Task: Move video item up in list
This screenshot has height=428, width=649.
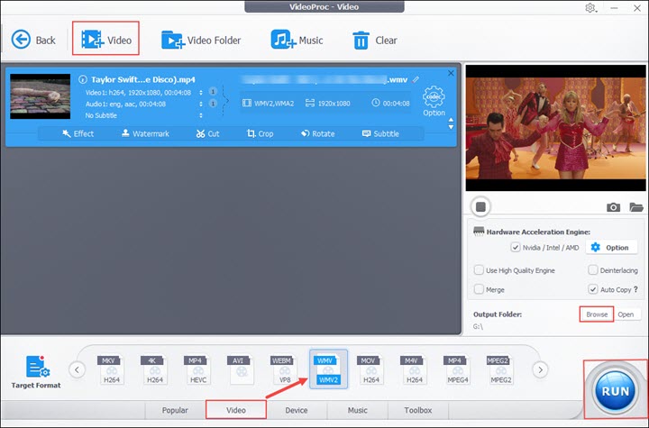Action: (451, 120)
